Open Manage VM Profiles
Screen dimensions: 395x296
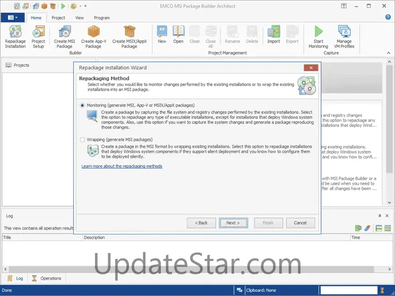point(344,37)
